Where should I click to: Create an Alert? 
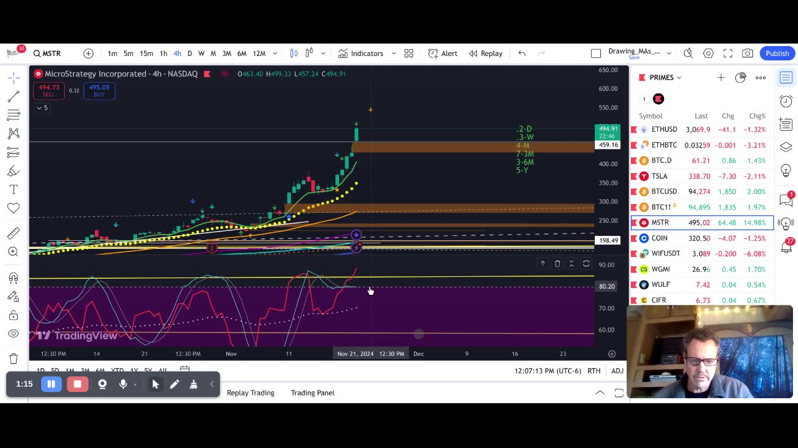click(x=443, y=54)
